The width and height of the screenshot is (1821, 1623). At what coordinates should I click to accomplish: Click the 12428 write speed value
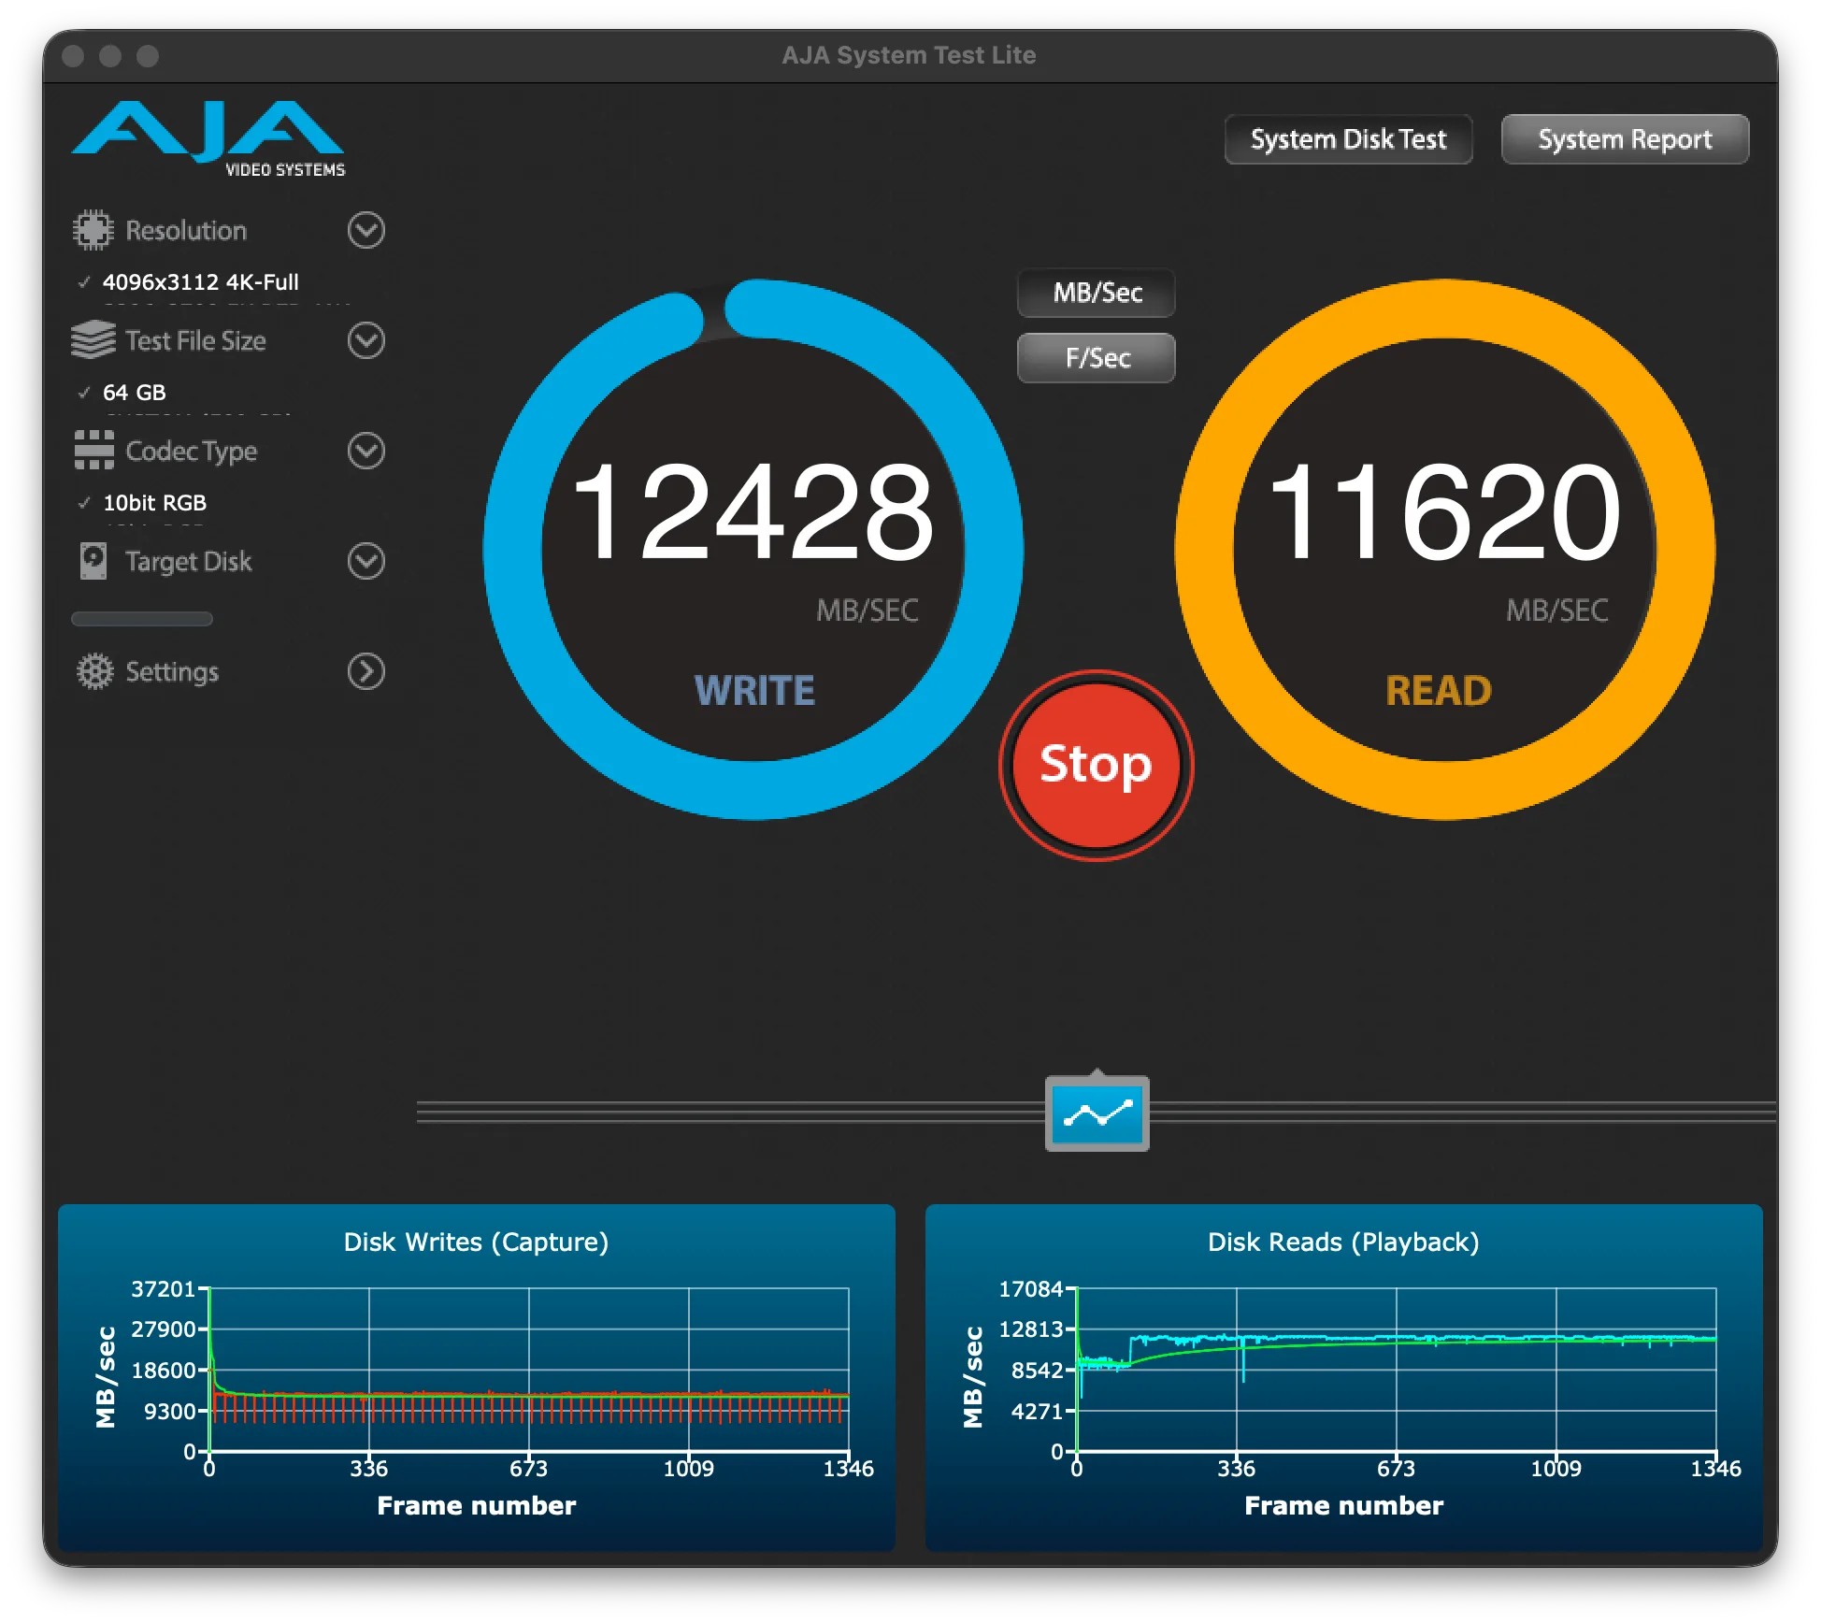pos(753,512)
